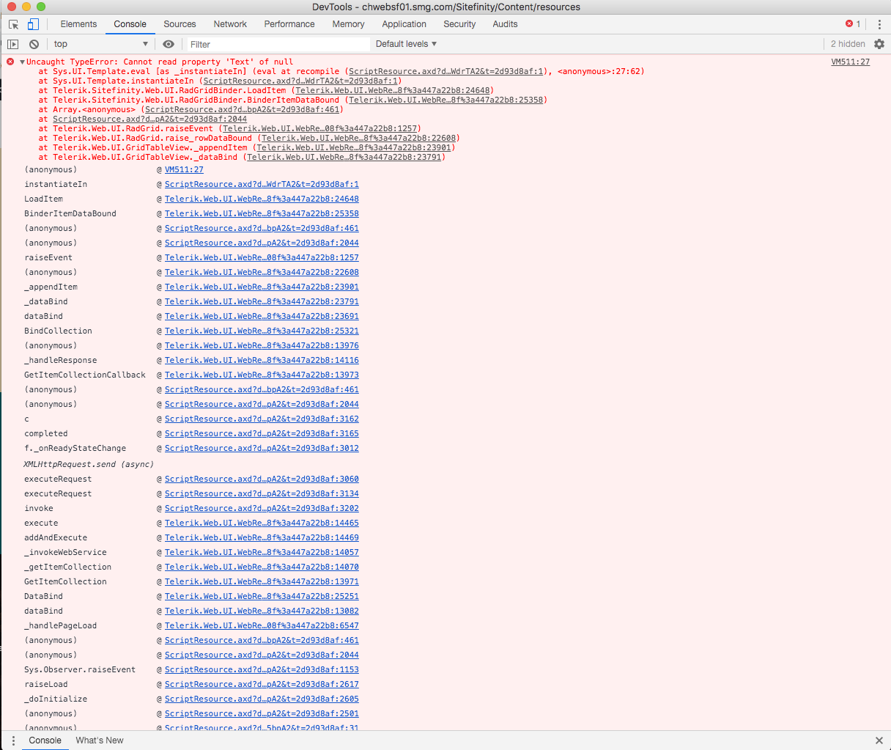Open VM511:27 link in the (anonymous) row
891x750 pixels.
184,170
